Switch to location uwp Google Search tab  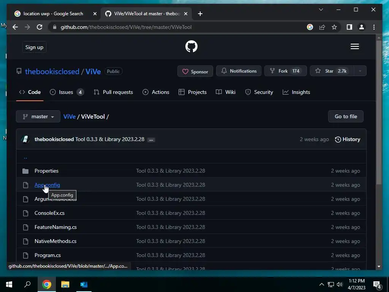pyautogui.click(x=53, y=14)
